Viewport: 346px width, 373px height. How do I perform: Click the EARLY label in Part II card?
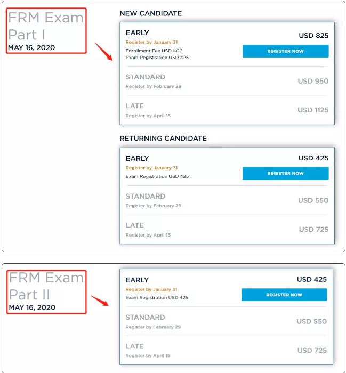coord(137,280)
